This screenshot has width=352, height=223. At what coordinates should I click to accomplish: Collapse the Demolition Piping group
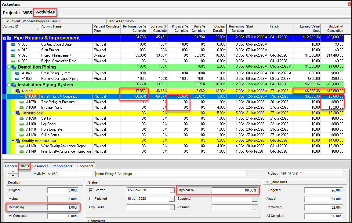pyautogui.click(x=9, y=67)
